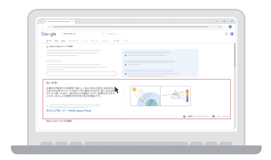Click the question mark icon about featured snippets
This screenshot has width=271, height=160.
tap(184, 116)
